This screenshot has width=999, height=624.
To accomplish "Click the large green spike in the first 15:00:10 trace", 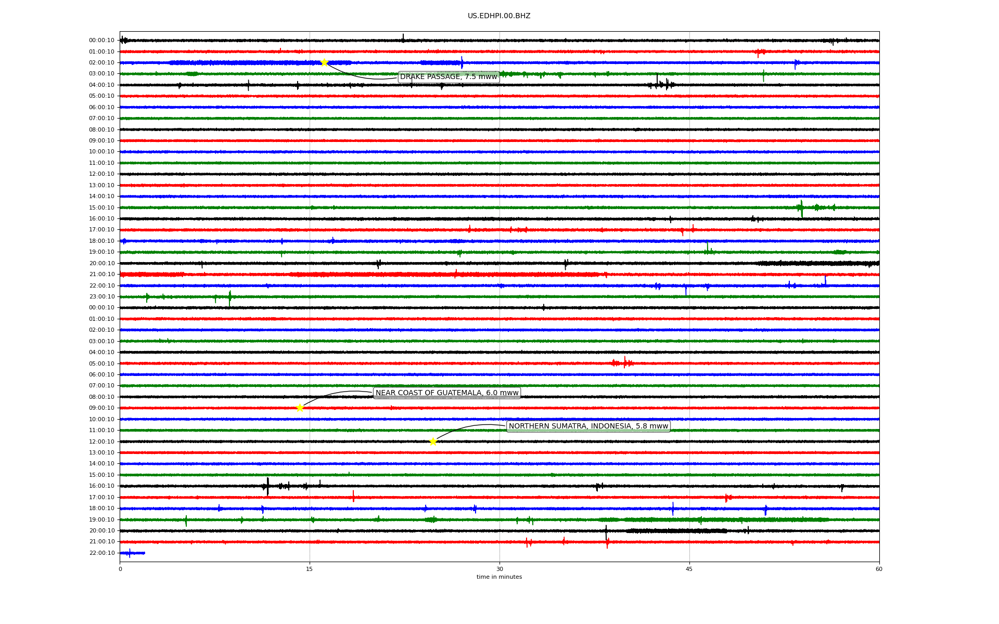I will pos(801,208).
